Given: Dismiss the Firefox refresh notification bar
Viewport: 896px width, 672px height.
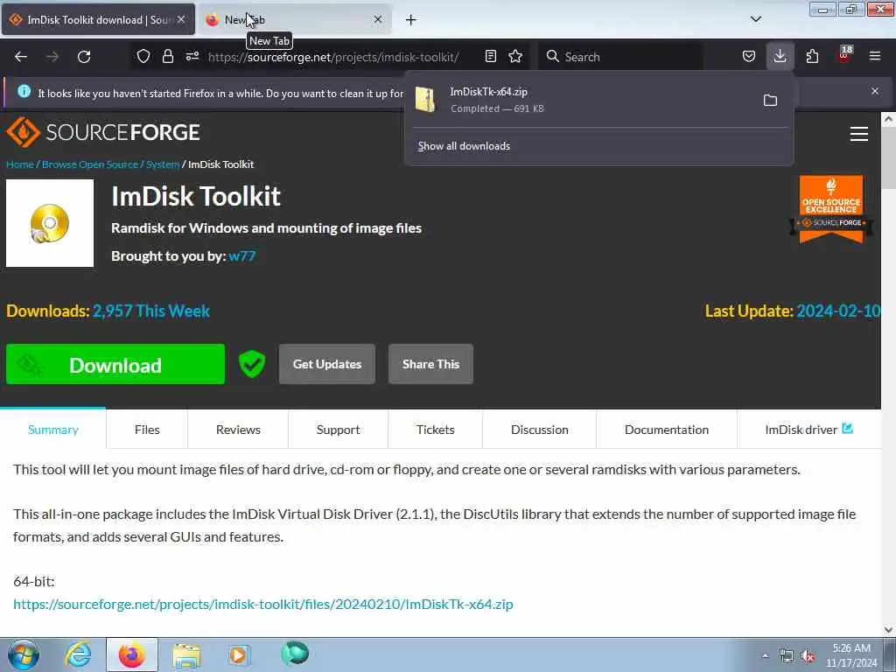Looking at the screenshot, I should coord(875,91).
